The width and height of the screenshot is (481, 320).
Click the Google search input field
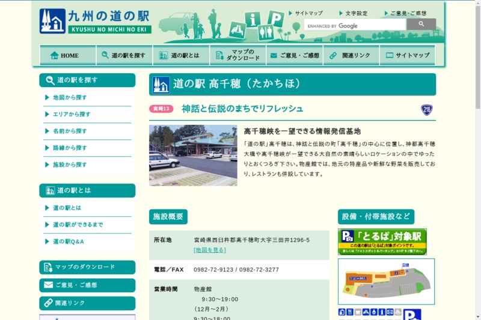(355, 26)
